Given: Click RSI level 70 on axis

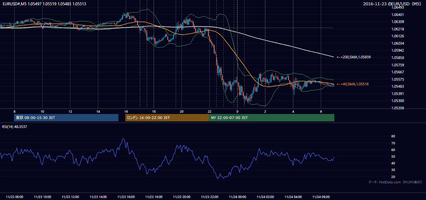Looking at the screenshot, I should pyautogui.click(x=393, y=143).
